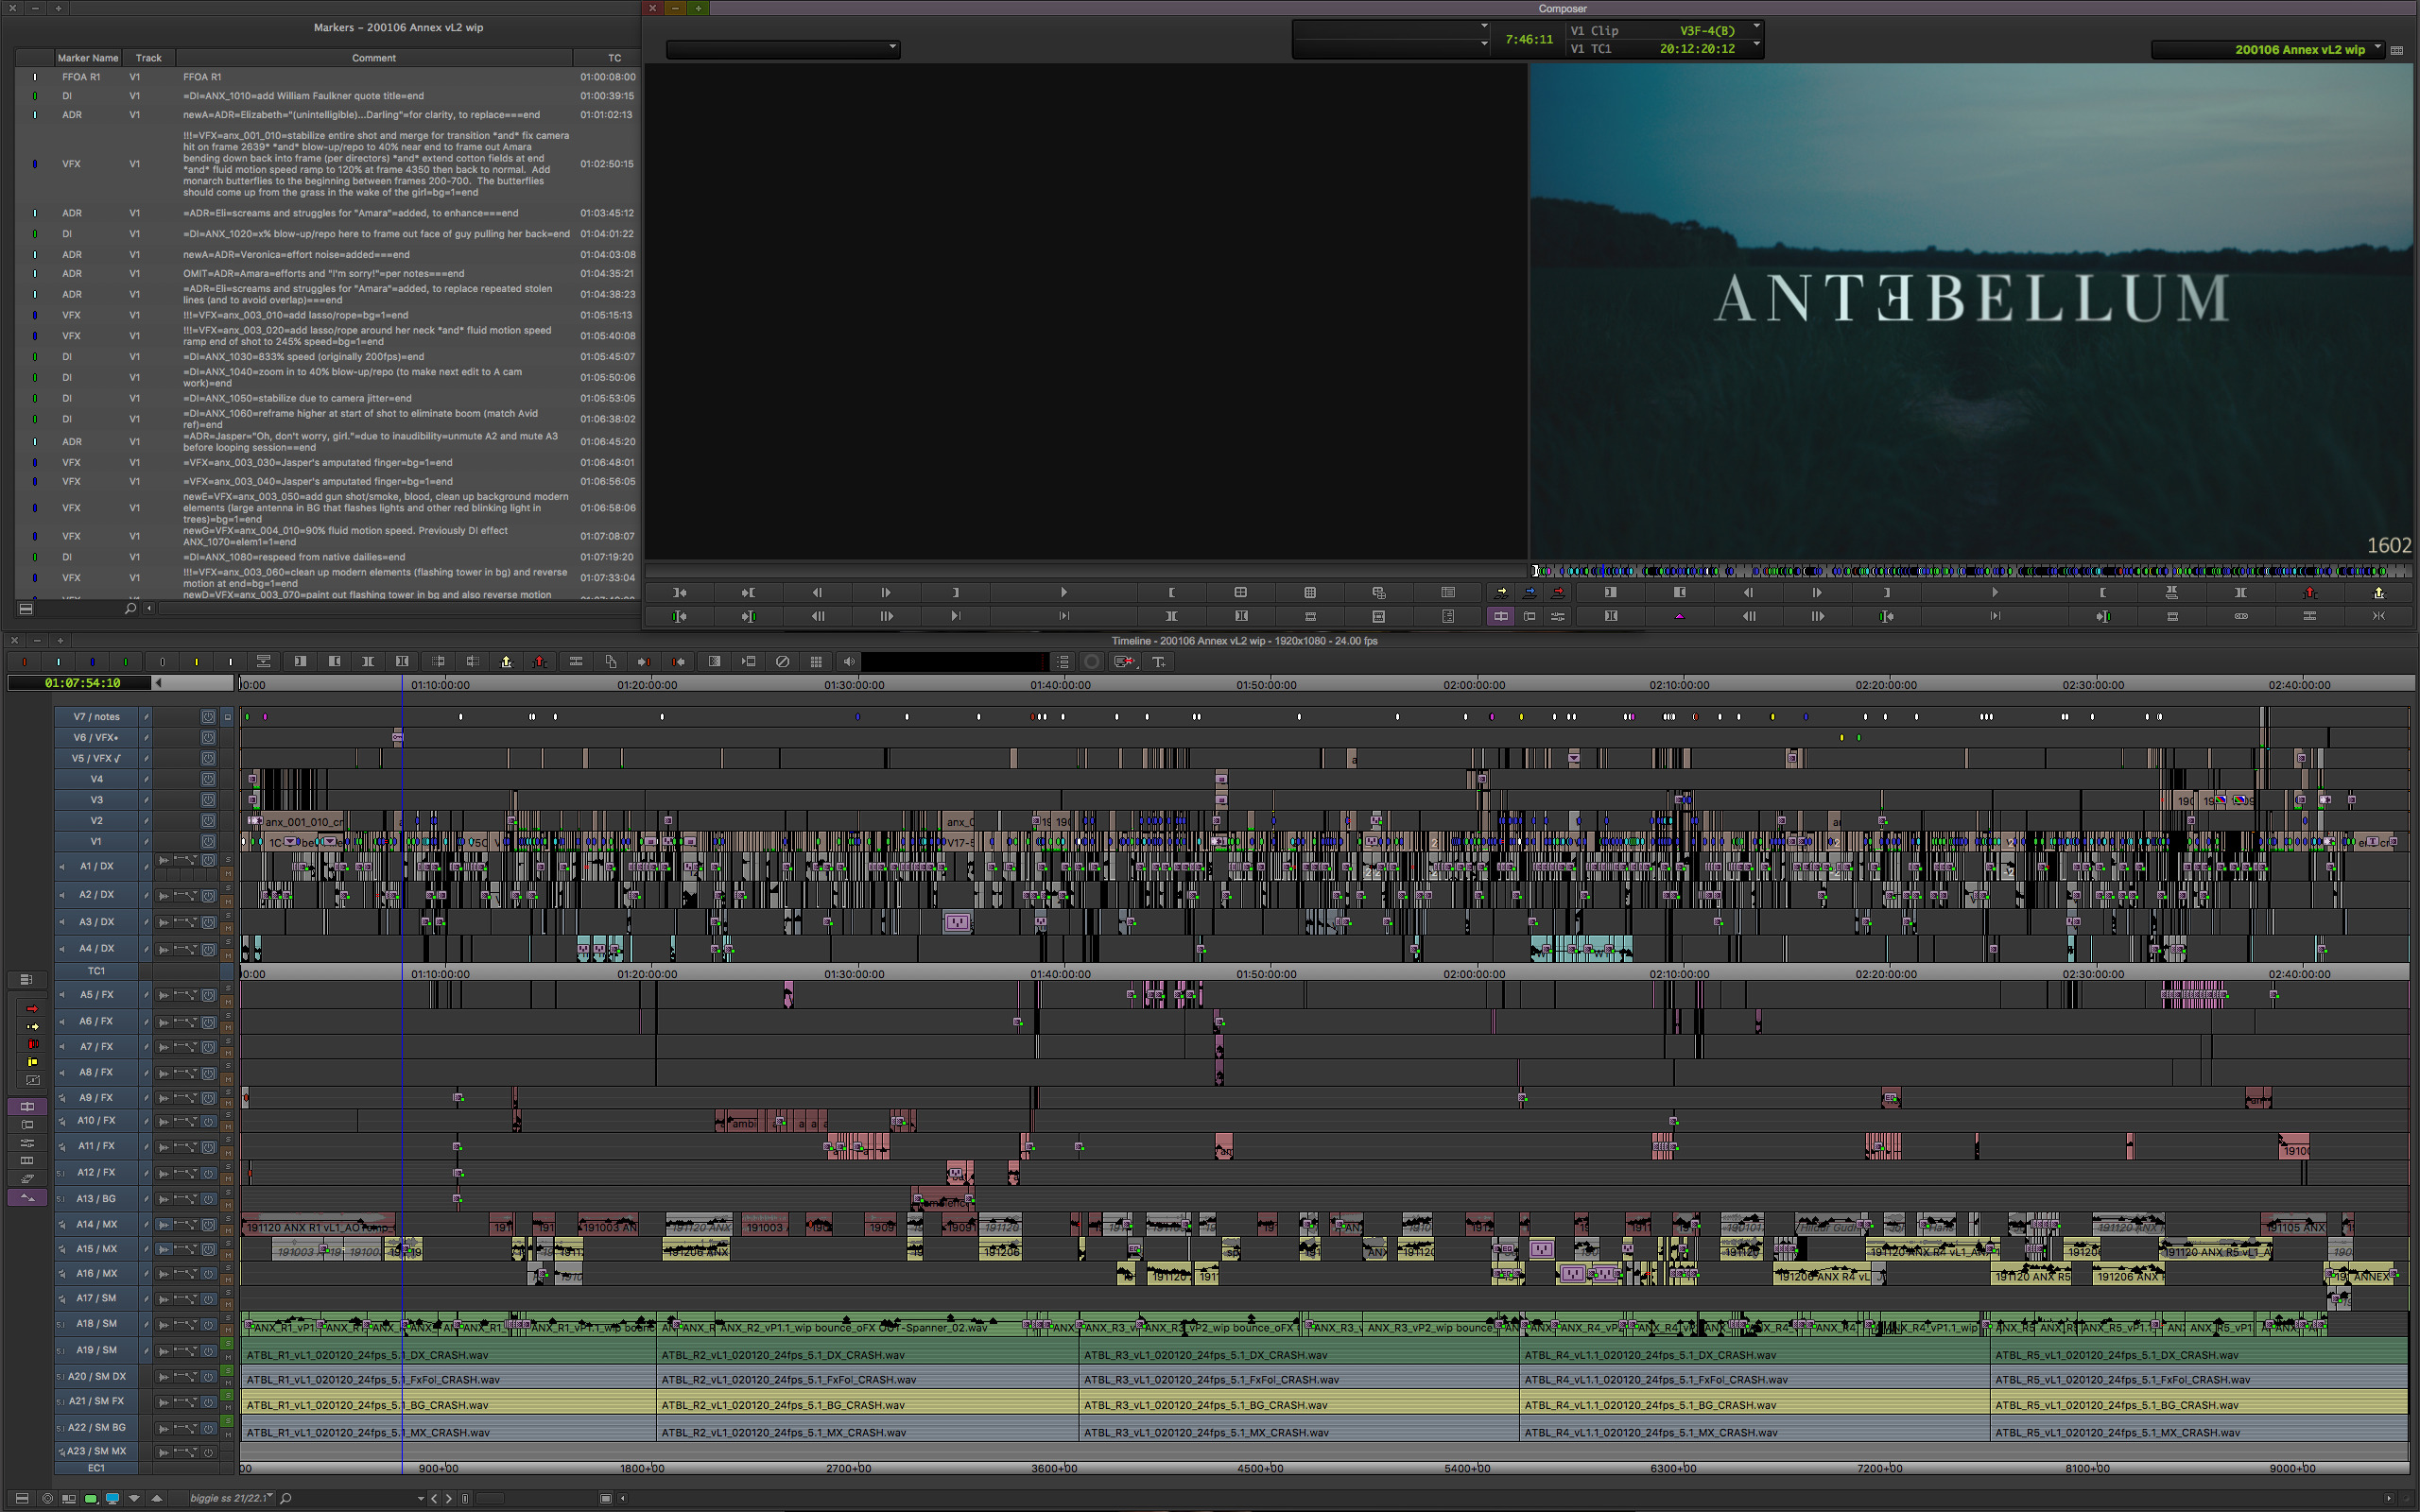2420x1512 pixels.
Task: Toggle the power button on track A10 / FX
Action: coord(208,1121)
